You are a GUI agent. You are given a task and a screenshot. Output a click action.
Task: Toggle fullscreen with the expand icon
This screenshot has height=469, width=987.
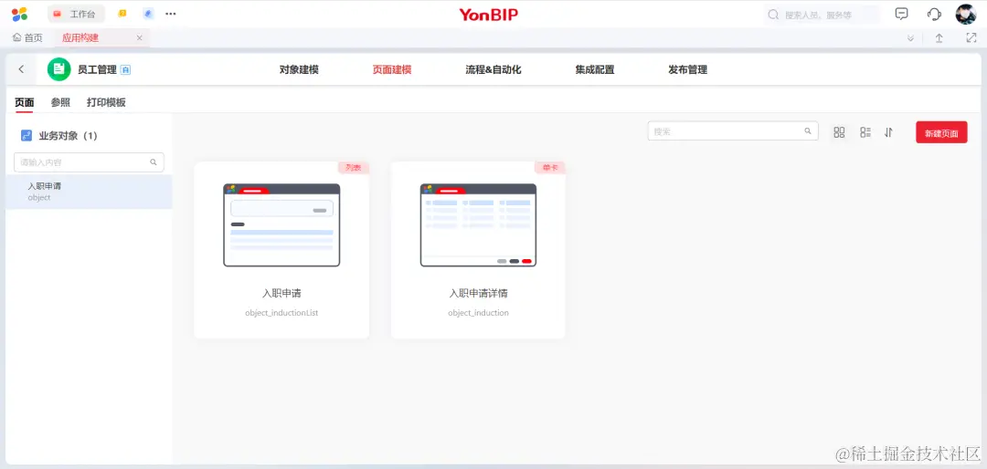971,37
